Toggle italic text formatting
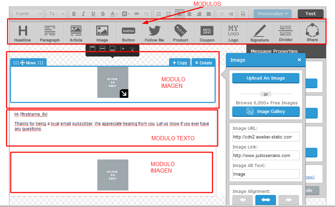335x207 pixels. [x=83, y=14]
